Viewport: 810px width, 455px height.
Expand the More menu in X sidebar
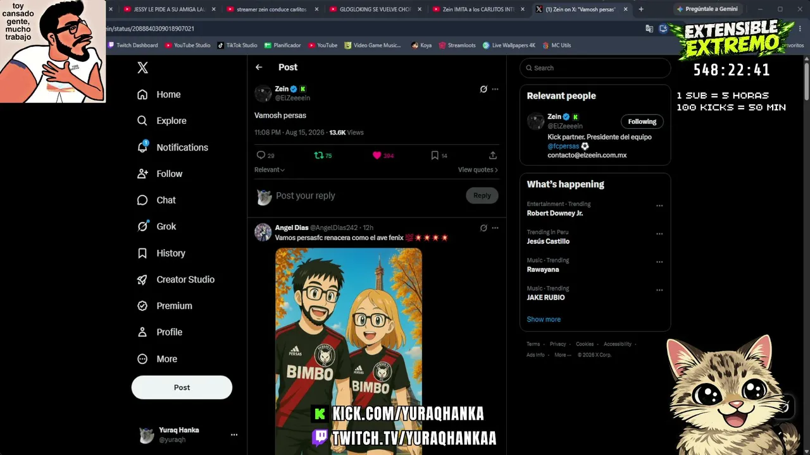pyautogui.click(x=158, y=359)
